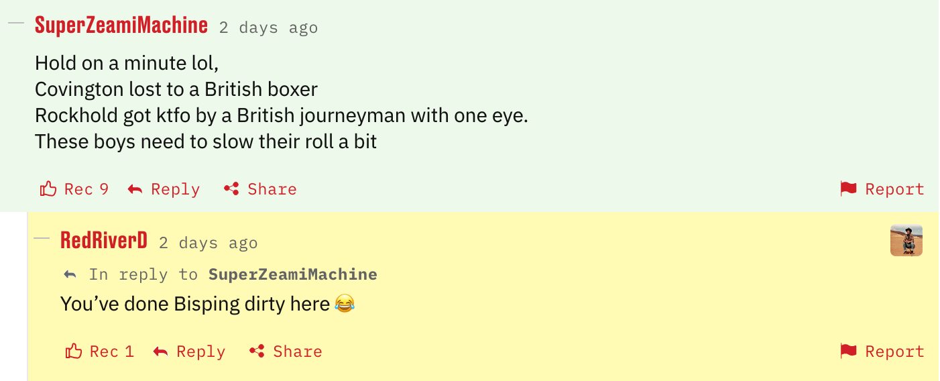The height and width of the screenshot is (381, 940).
Task: Click the thumbs-up icon on SuperZeamiMachine's comment
Action: tap(48, 189)
